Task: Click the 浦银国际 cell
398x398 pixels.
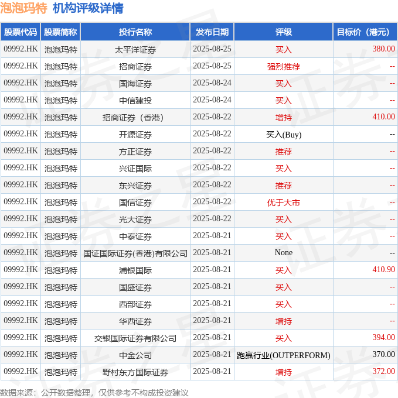Action: click(x=135, y=270)
